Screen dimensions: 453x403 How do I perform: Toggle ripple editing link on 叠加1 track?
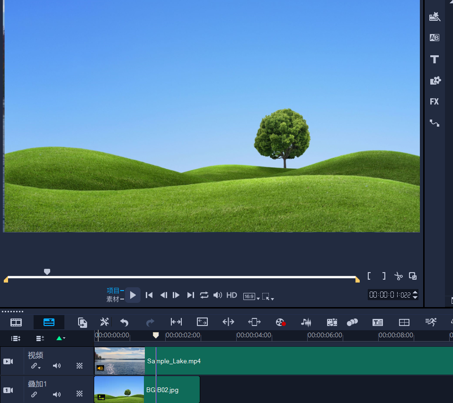click(x=34, y=394)
